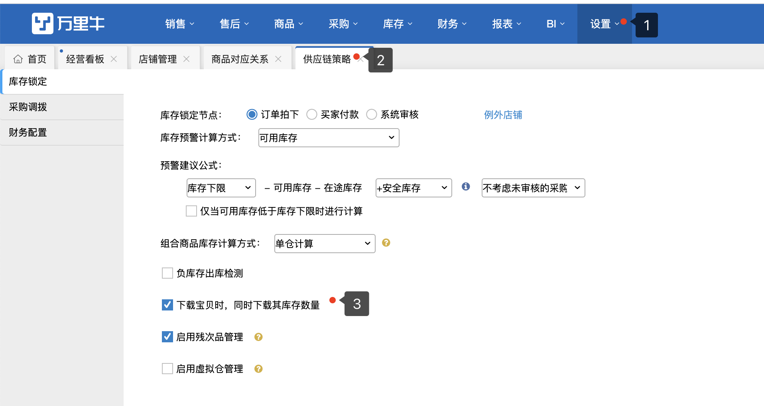Open the +安全库存 dropdown

[414, 188]
